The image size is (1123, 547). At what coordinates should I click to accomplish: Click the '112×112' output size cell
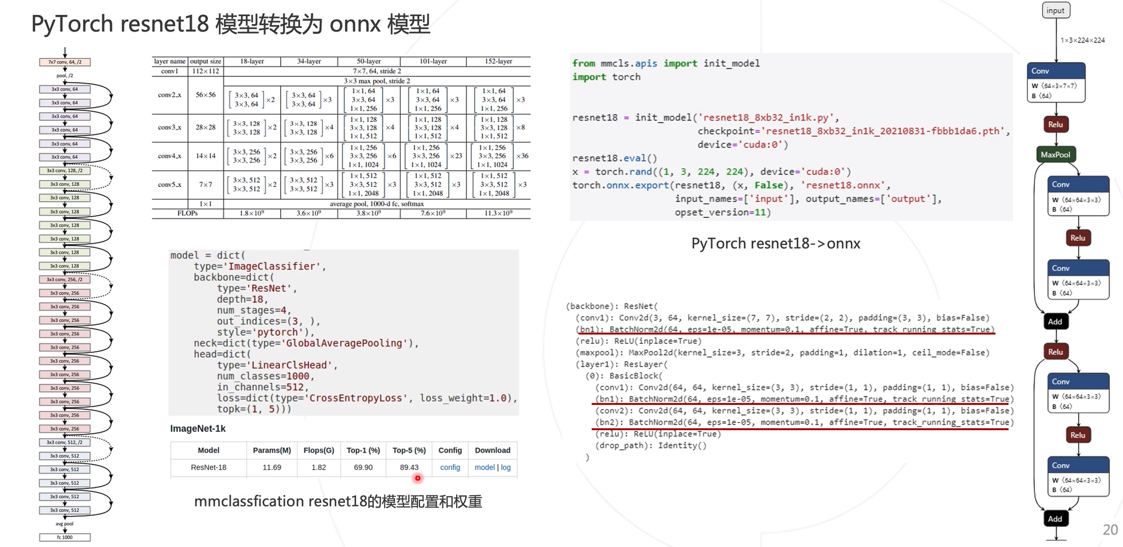tap(206, 71)
